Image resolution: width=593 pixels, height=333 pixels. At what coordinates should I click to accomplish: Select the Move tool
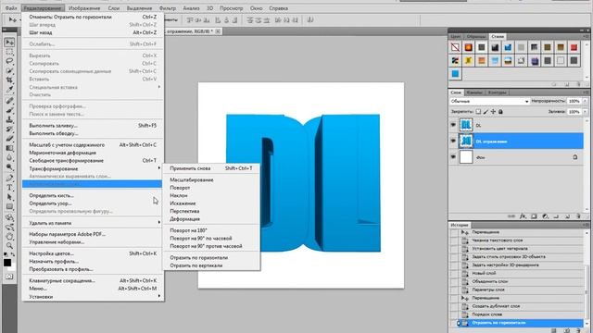9,42
